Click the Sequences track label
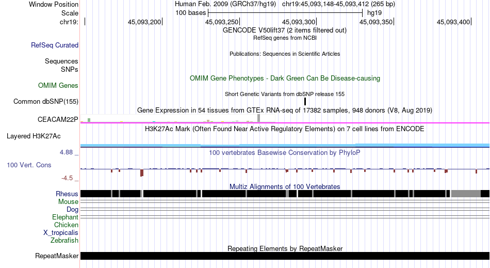Screen dimensions: 490x268 [x=61, y=61]
